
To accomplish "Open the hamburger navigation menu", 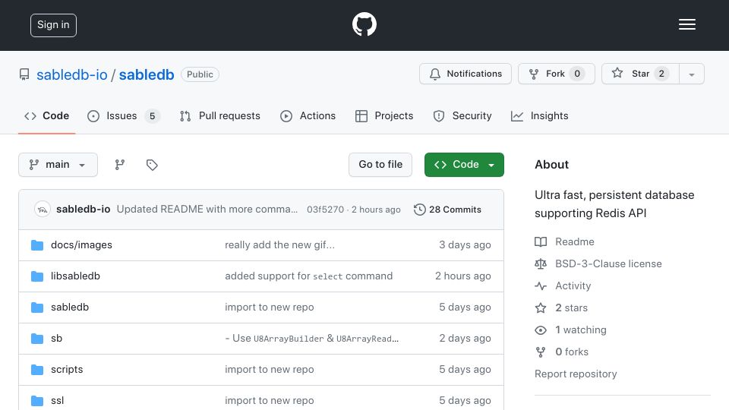I will click(x=686, y=24).
